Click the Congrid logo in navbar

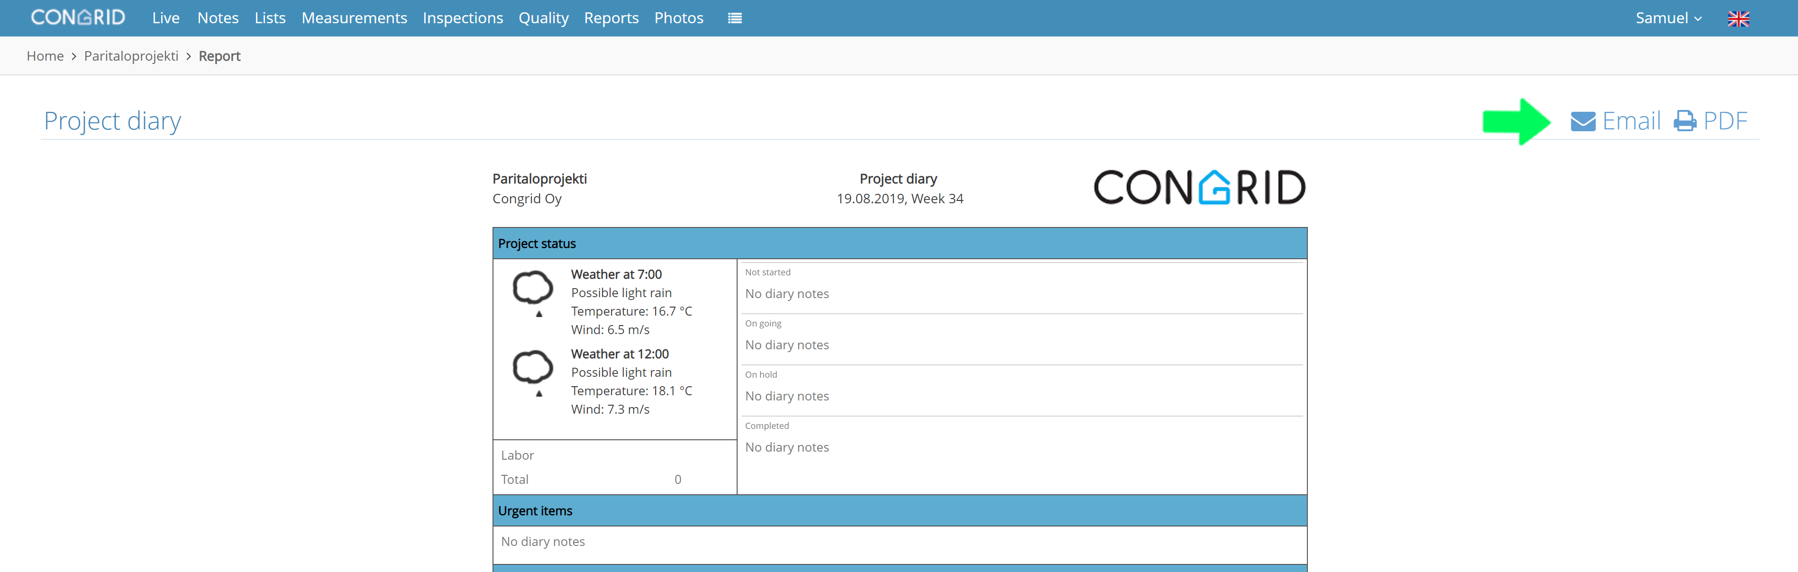pyautogui.click(x=78, y=18)
